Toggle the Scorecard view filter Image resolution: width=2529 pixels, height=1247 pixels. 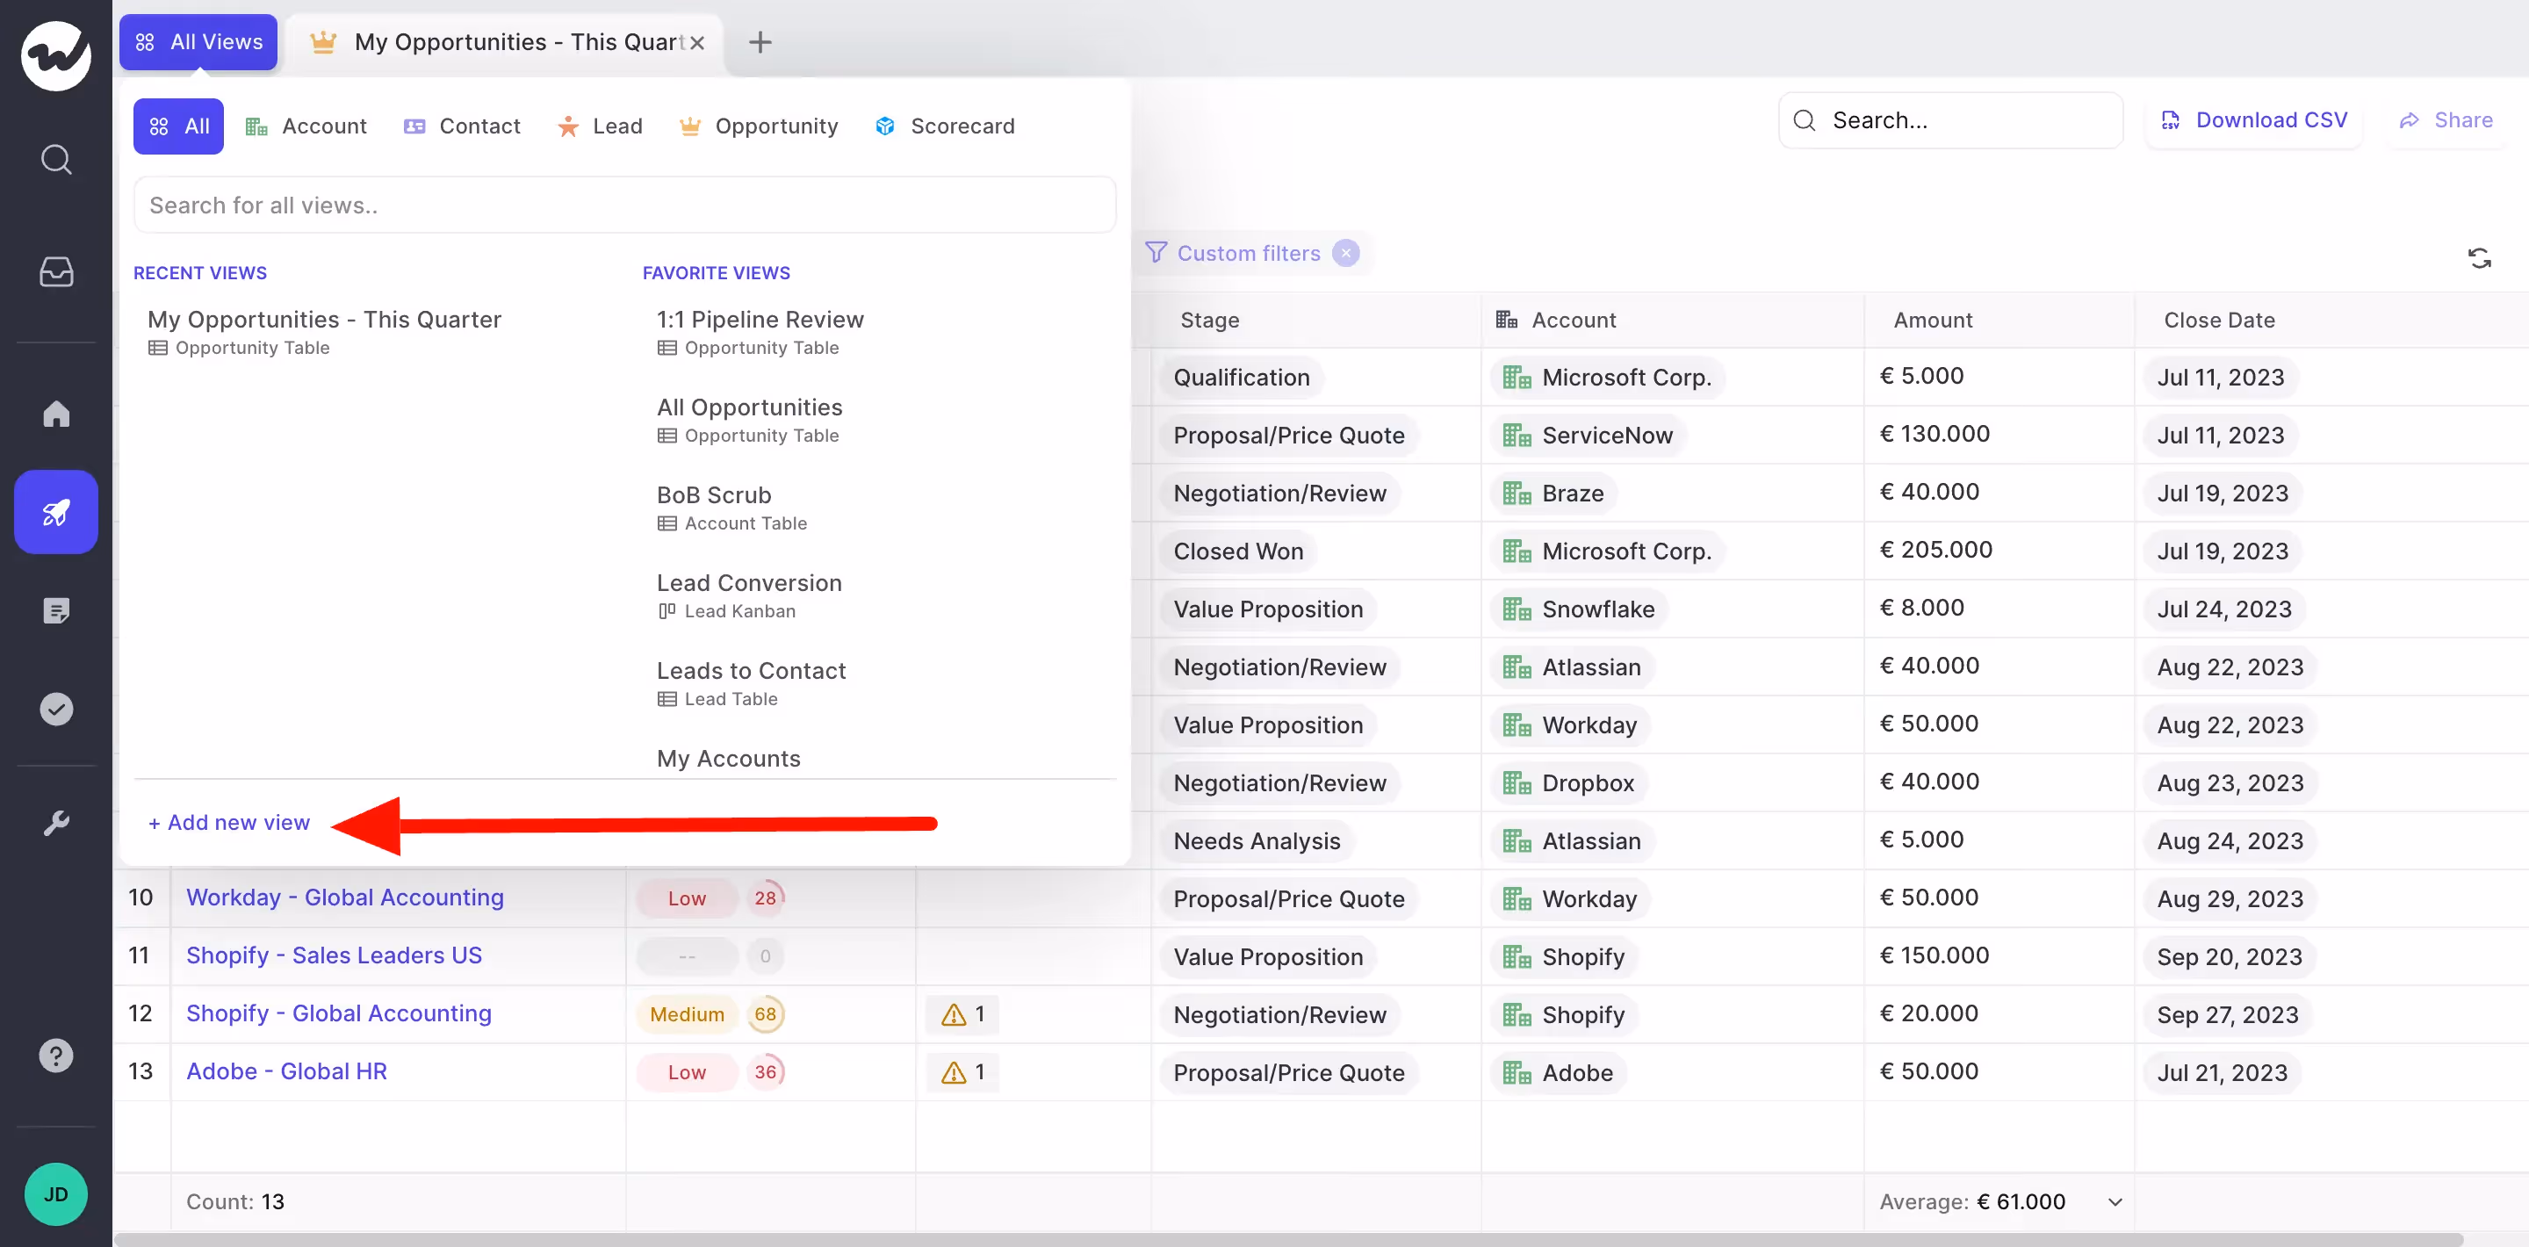[945, 126]
